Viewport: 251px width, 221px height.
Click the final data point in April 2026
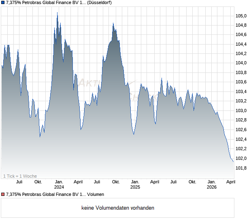tap(234, 161)
